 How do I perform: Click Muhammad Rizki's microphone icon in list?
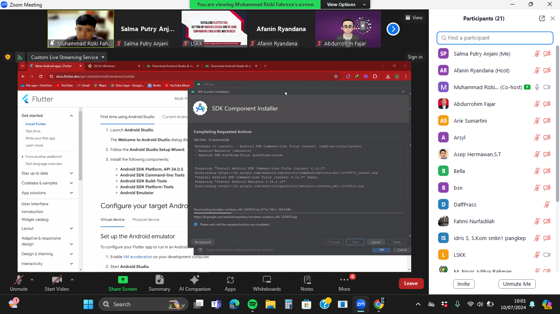(x=537, y=87)
